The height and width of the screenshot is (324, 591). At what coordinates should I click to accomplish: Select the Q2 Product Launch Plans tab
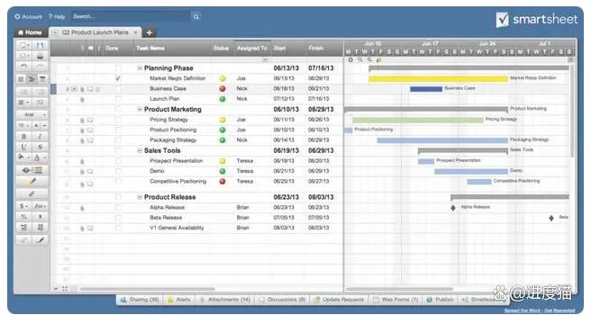point(95,32)
